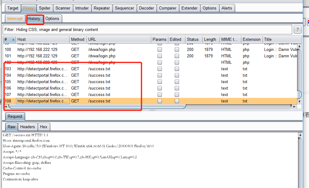Sort by the Params column header
The height and width of the screenshot is (188, 309).
[159, 40]
